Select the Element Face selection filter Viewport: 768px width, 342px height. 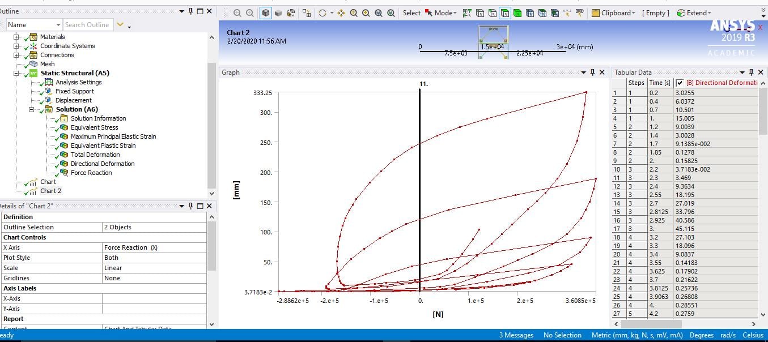[x=543, y=12]
